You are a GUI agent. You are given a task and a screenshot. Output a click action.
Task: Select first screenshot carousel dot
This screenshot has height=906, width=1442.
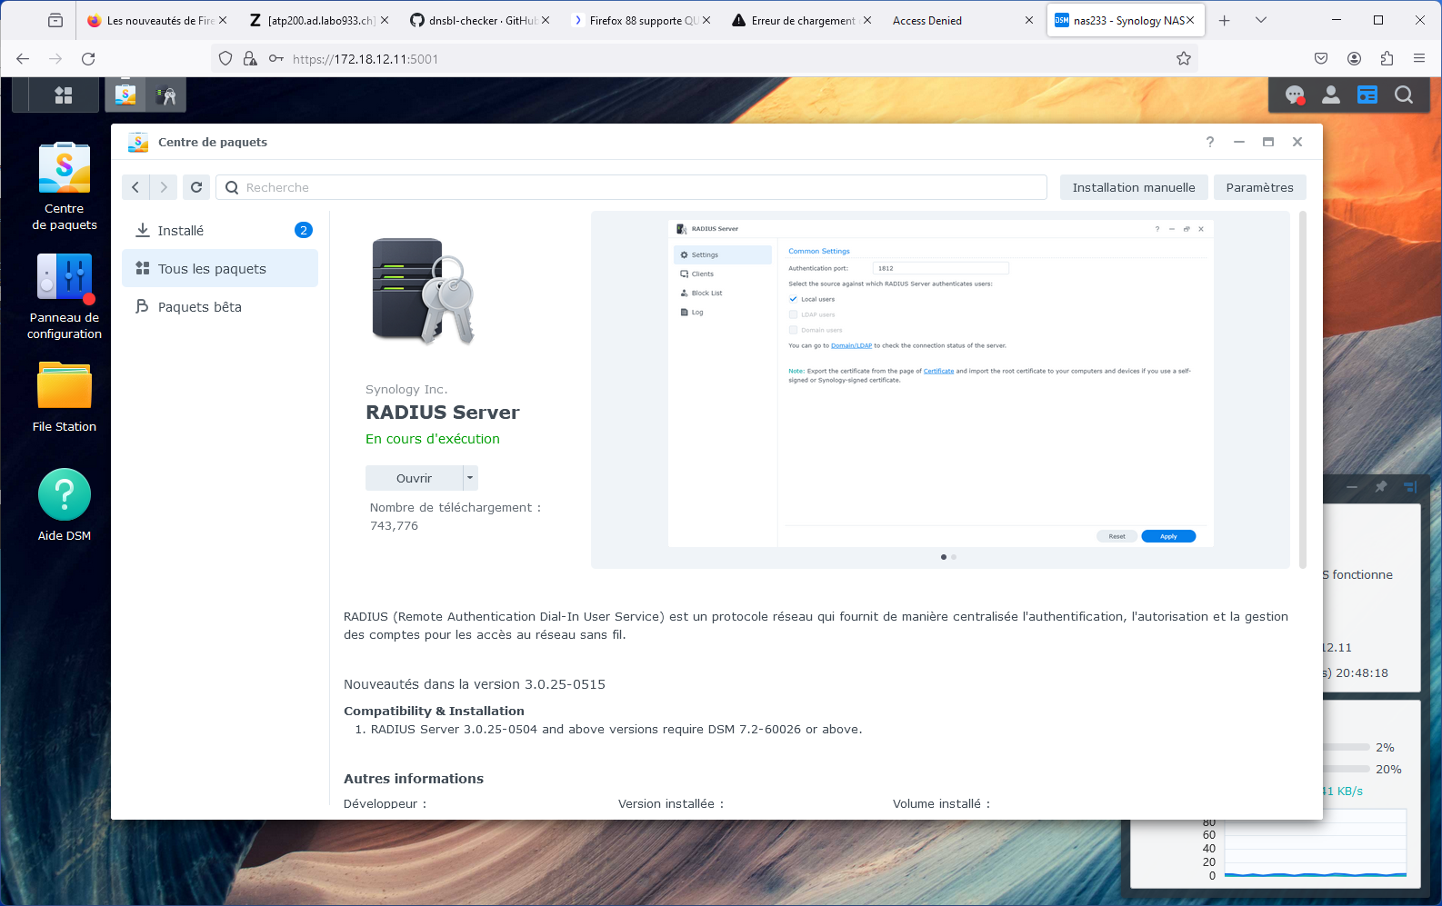pos(944,557)
